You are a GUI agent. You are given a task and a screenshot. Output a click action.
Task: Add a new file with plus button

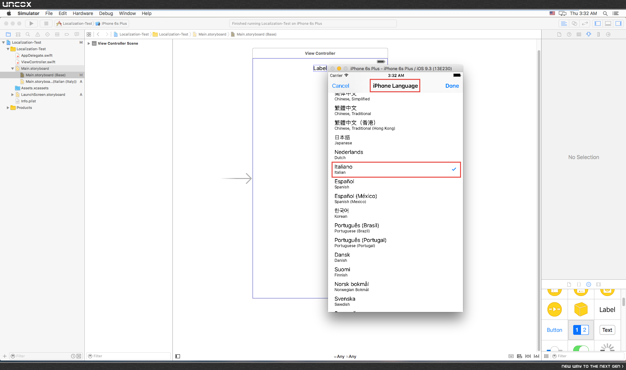pyautogui.click(x=5, y=356)
